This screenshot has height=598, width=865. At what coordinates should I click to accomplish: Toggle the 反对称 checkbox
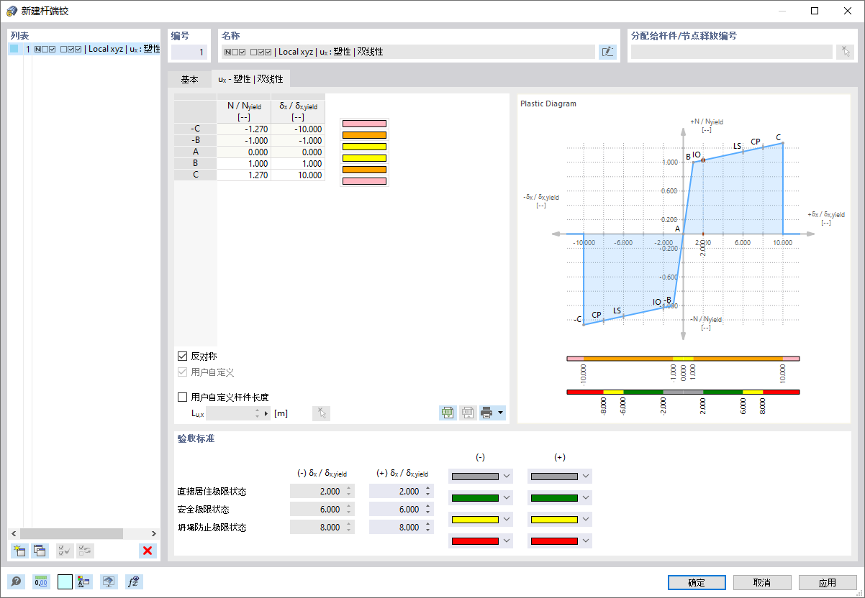(182, 356)
